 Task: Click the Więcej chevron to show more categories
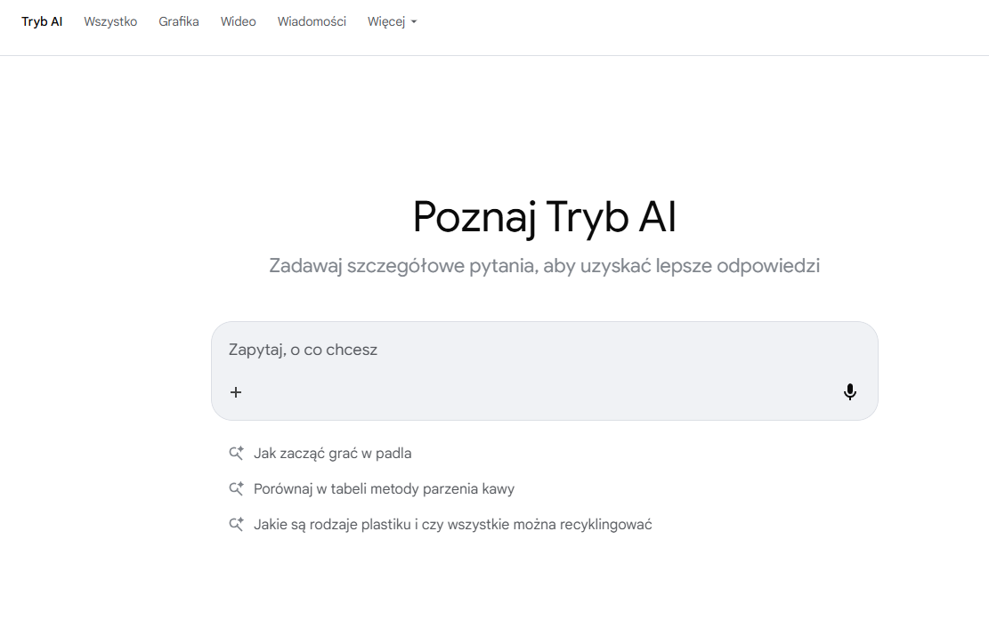coord(416,22)
